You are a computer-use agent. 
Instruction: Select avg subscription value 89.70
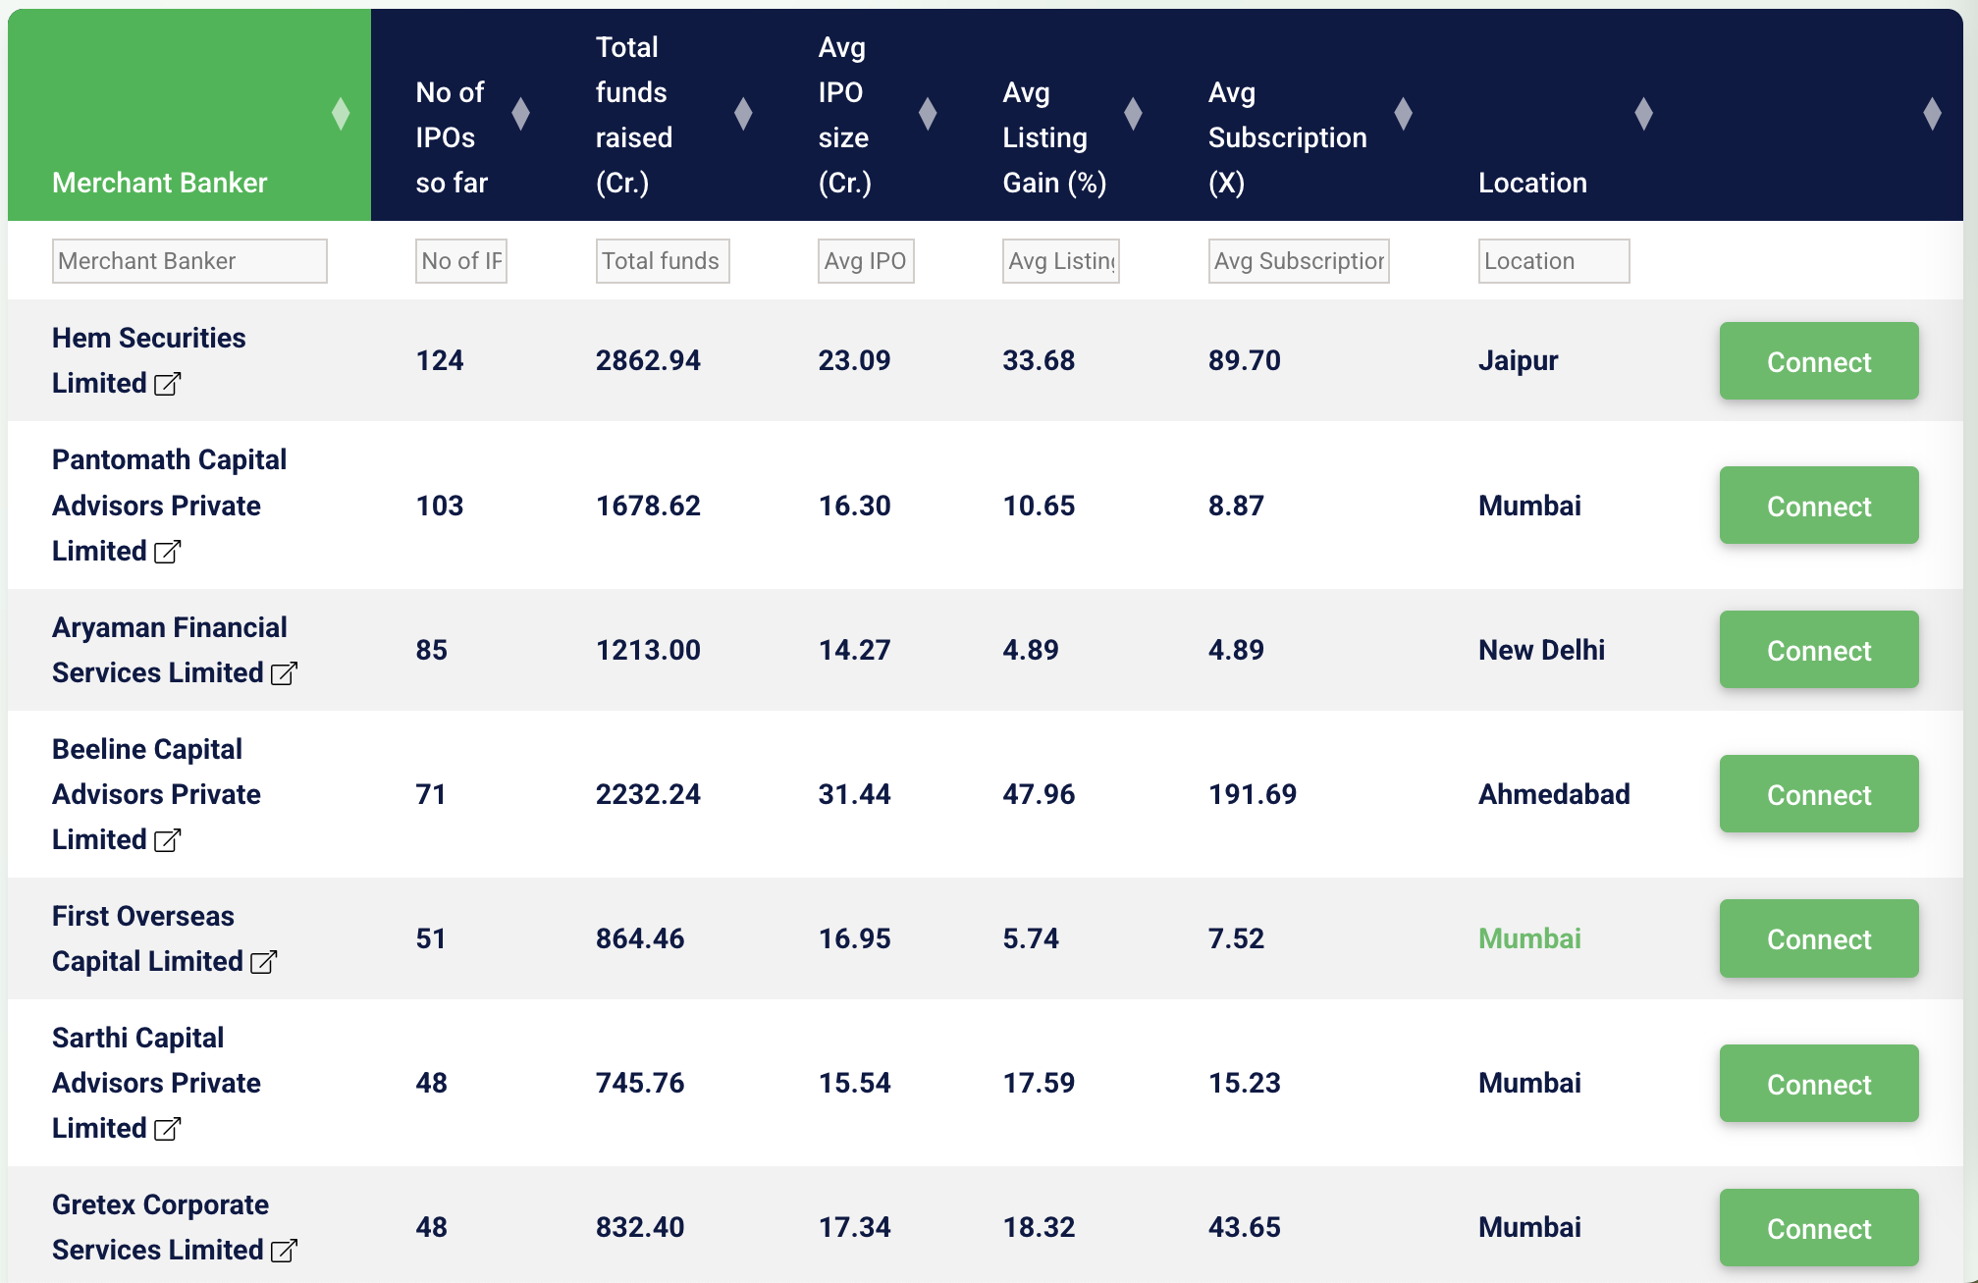click(x=1245, y=360)
